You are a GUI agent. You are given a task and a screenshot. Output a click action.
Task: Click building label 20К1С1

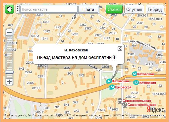[x=142, y=16]
